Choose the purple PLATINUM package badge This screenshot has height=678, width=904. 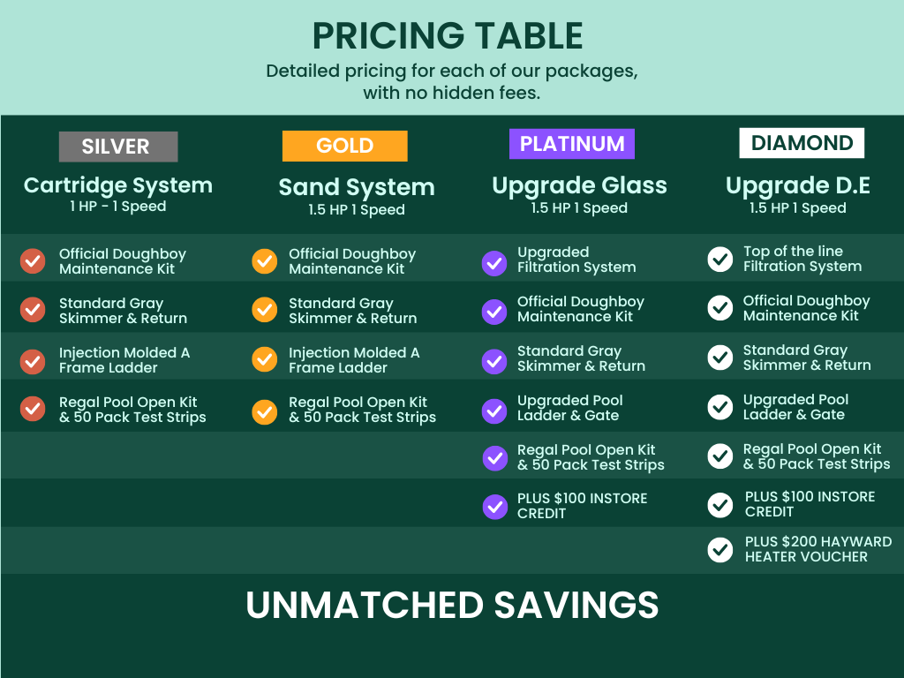(x=572, y=144)
